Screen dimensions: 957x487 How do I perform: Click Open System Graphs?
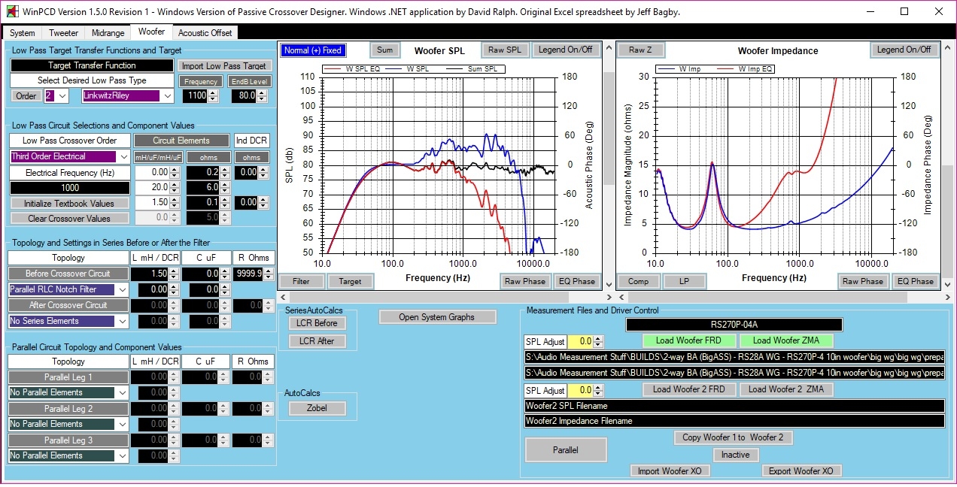tap(437, 317)
